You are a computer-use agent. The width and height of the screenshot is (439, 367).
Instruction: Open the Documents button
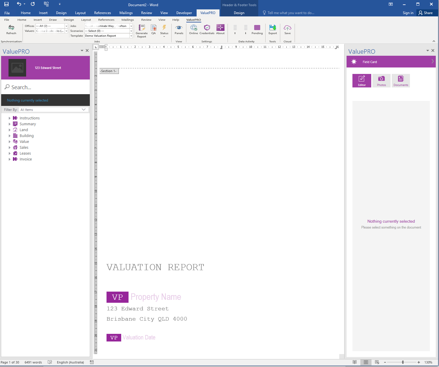click(401, 81)
